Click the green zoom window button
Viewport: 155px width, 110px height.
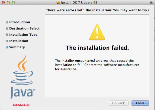click(13, 2)
